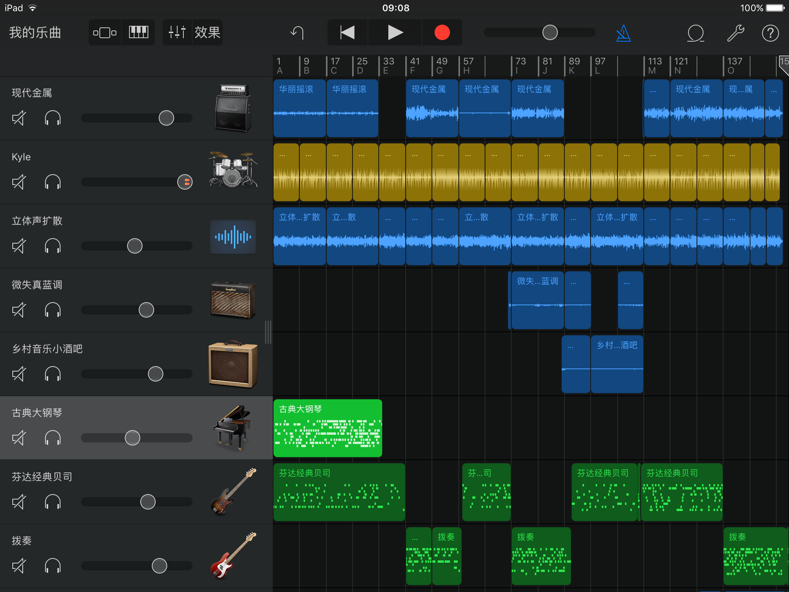Tap bar 1 section A in ruler
Screen dimensions: 789x592
[x=280, y=66]
